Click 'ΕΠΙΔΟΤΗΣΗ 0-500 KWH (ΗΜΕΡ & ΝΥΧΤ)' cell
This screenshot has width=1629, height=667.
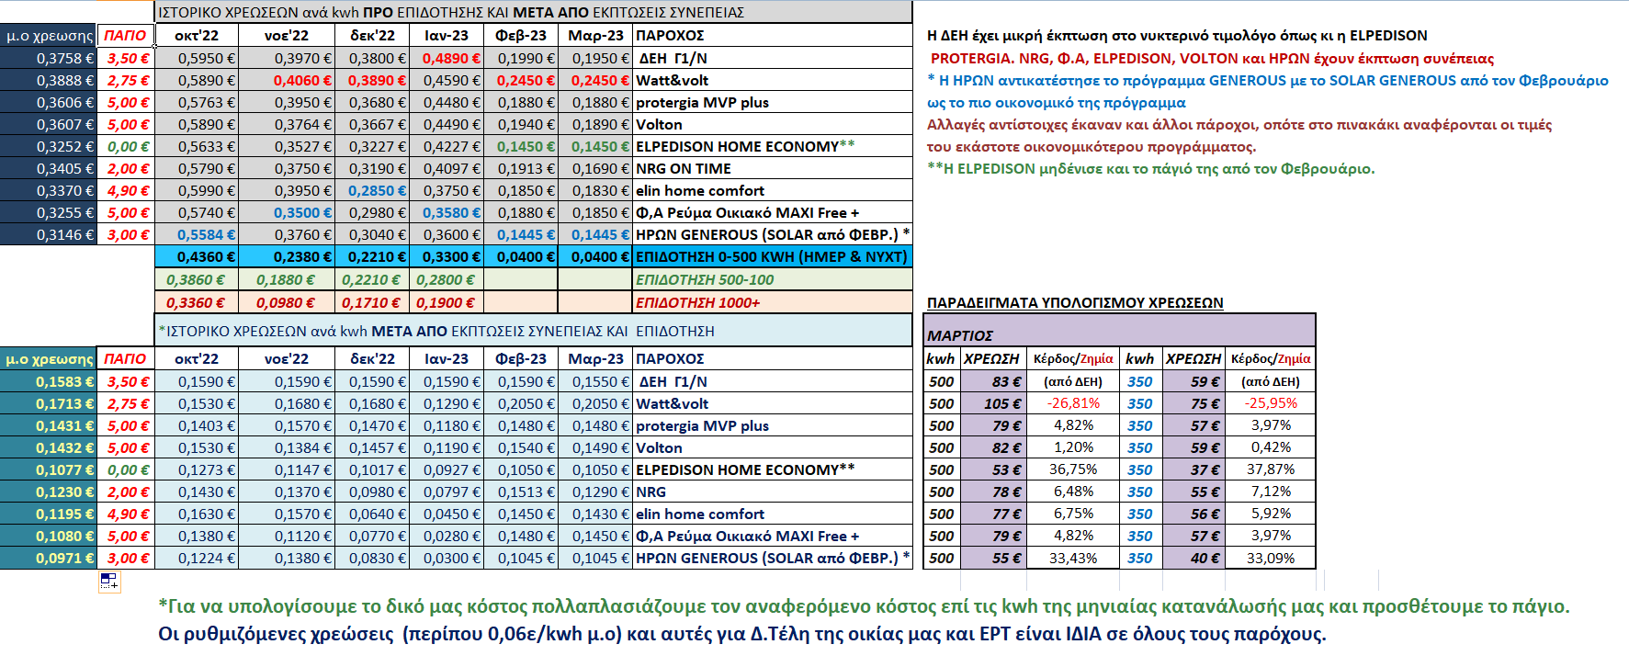(x=772, y=256)
